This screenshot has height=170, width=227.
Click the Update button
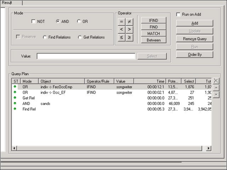(x=195, y=31)
